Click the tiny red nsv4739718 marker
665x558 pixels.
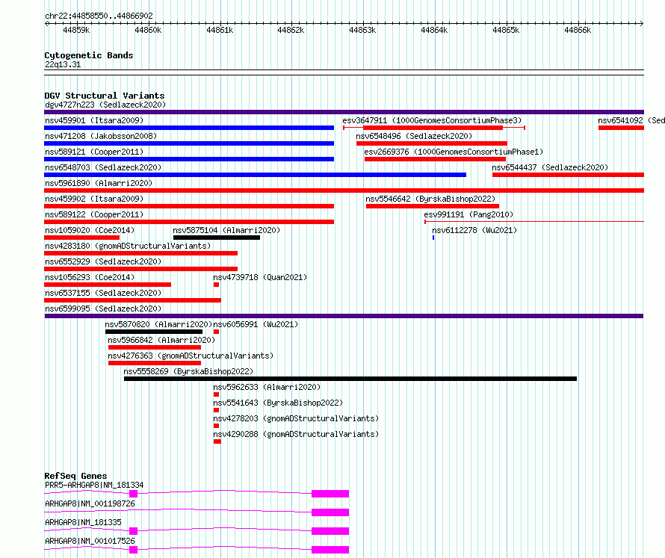point(216,285)
